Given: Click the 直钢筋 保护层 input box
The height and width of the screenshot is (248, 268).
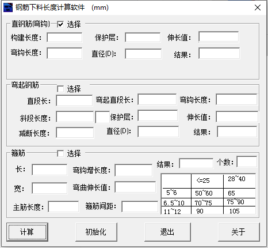Looking at the screenshot, I should 143,37.
